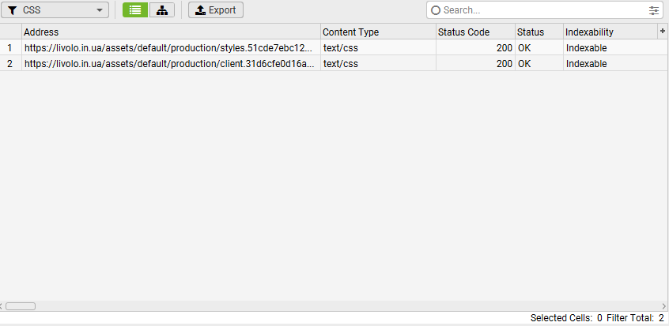The height and width of the screenshot is (326, 669).
Task: Sort by Indexability column header
Action: tap(609, 32)
